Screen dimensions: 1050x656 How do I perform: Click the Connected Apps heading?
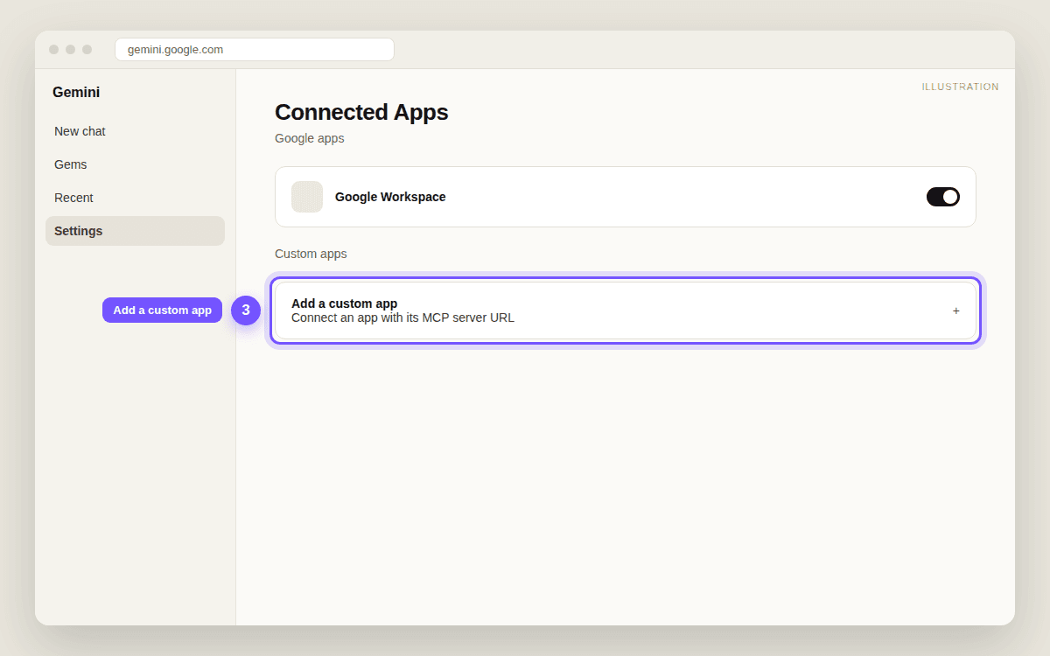pyautogui.click(x=361, y=112)
